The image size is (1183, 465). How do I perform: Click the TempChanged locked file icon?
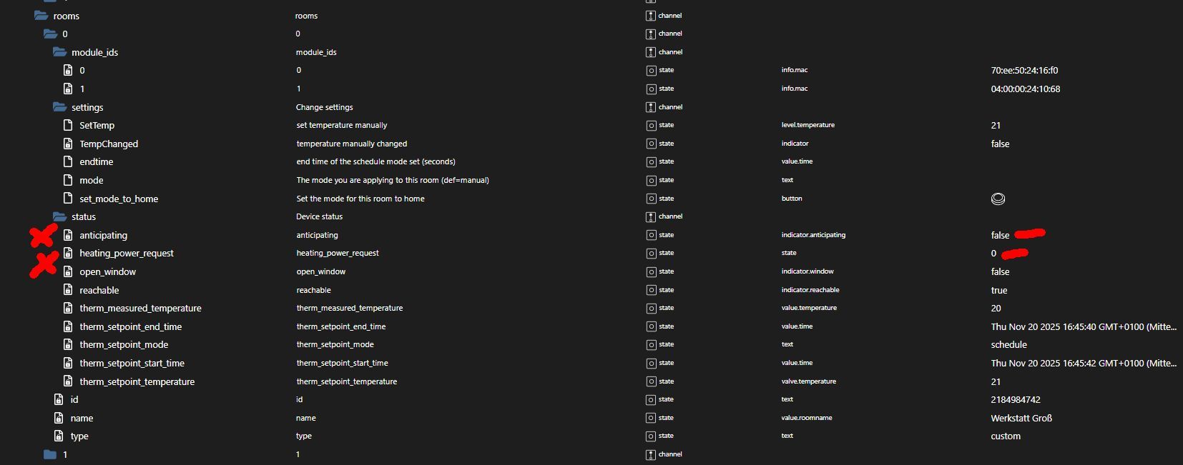coord(68,144)
